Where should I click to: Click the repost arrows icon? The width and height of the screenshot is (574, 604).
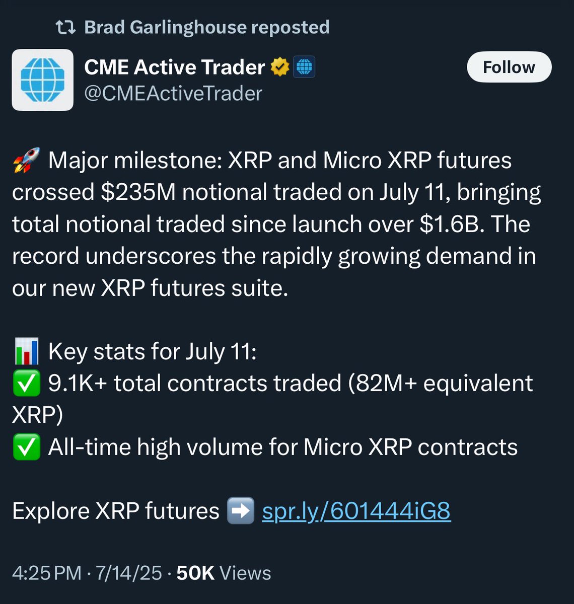point(65,27)
